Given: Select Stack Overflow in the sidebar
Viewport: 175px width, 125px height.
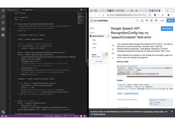Looking at the screenshot, I should coord(99,36).
